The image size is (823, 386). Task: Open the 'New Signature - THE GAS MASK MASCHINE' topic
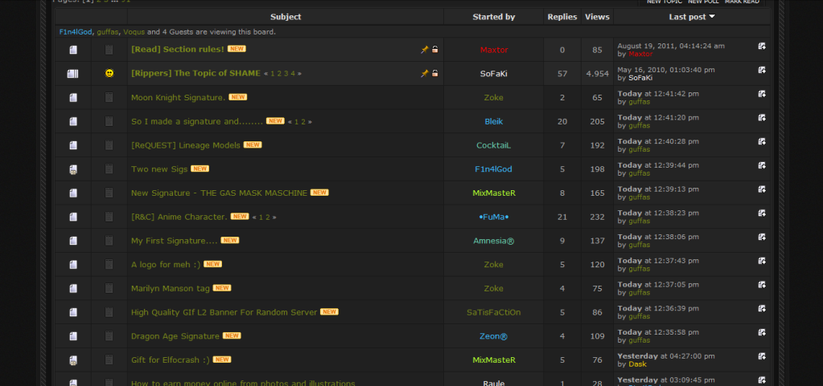click(219, 193)
